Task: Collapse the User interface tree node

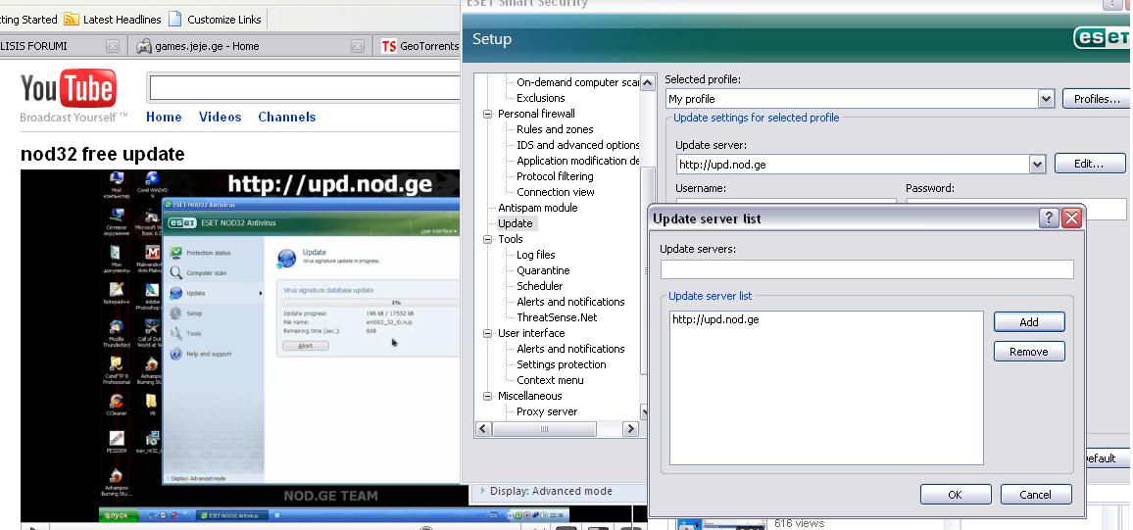Action: pos(488,334)
